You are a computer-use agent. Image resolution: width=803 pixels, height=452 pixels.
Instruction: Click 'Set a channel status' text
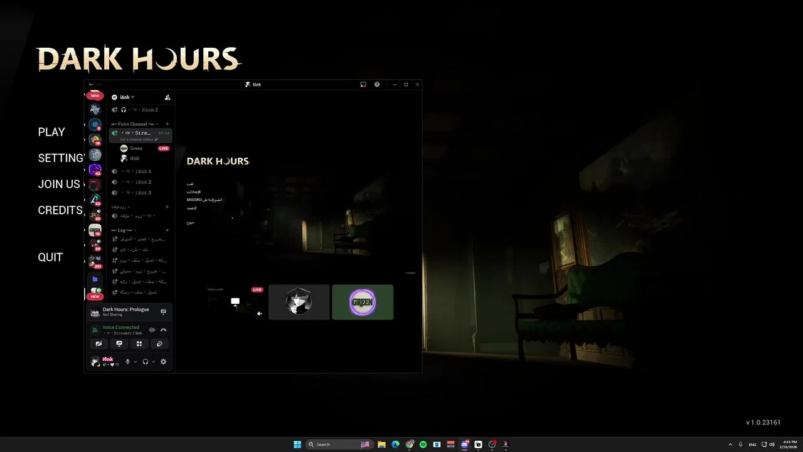136,139
